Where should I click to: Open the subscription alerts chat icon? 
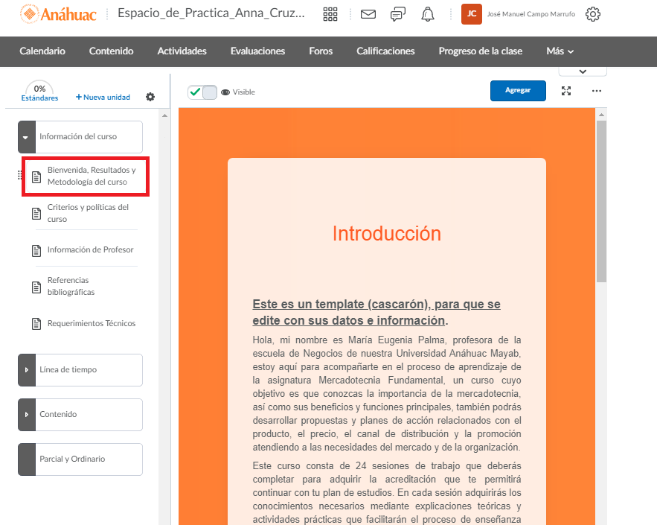398,14
